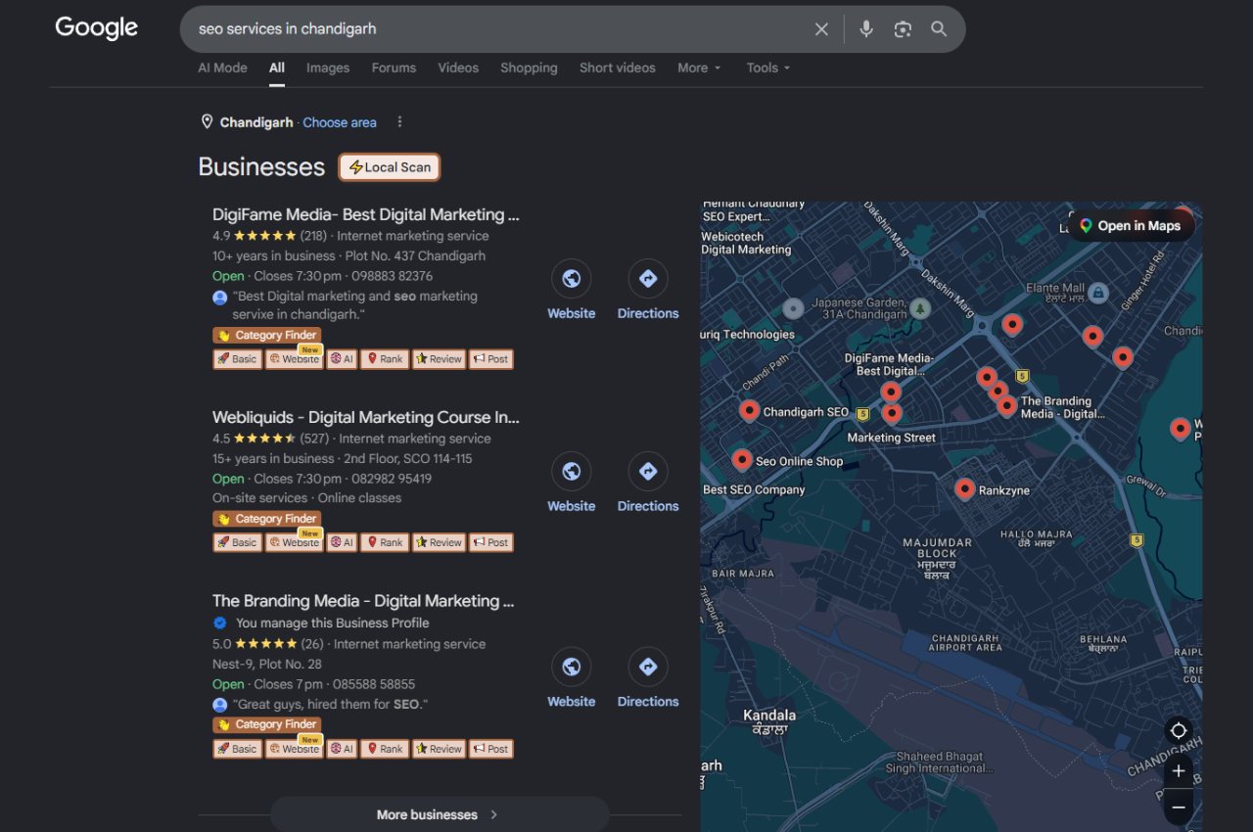
Task: Select the Seo Online Shop map pin
Action: pos(742,459)
